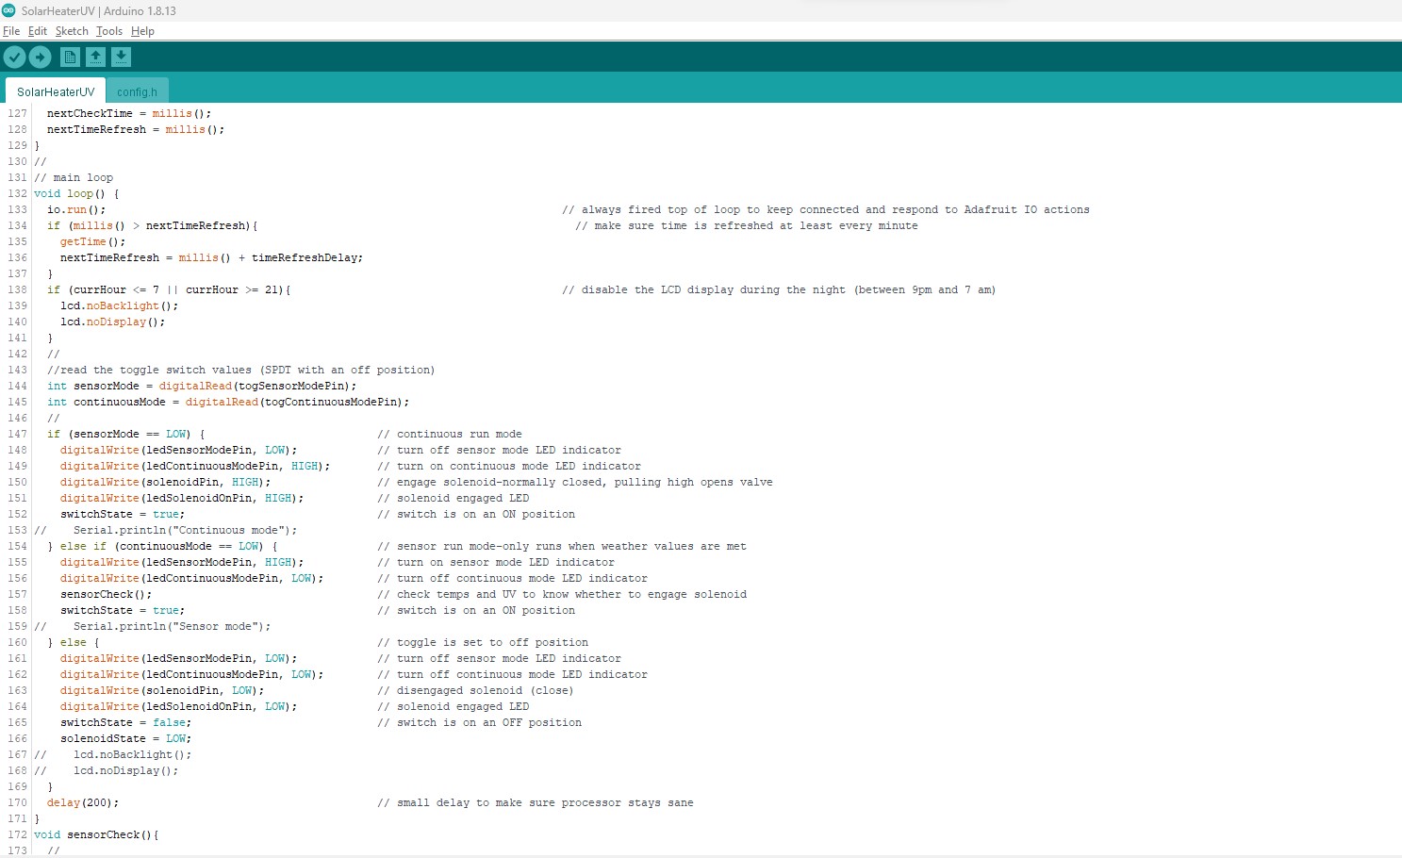Click the Verify checkmark button
Screen dimensions: 1402x858
pos(14,58)
